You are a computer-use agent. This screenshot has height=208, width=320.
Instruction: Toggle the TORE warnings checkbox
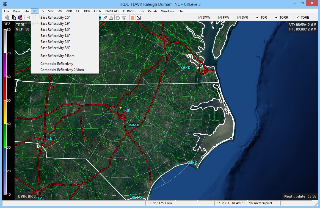(x=297, y=18)
